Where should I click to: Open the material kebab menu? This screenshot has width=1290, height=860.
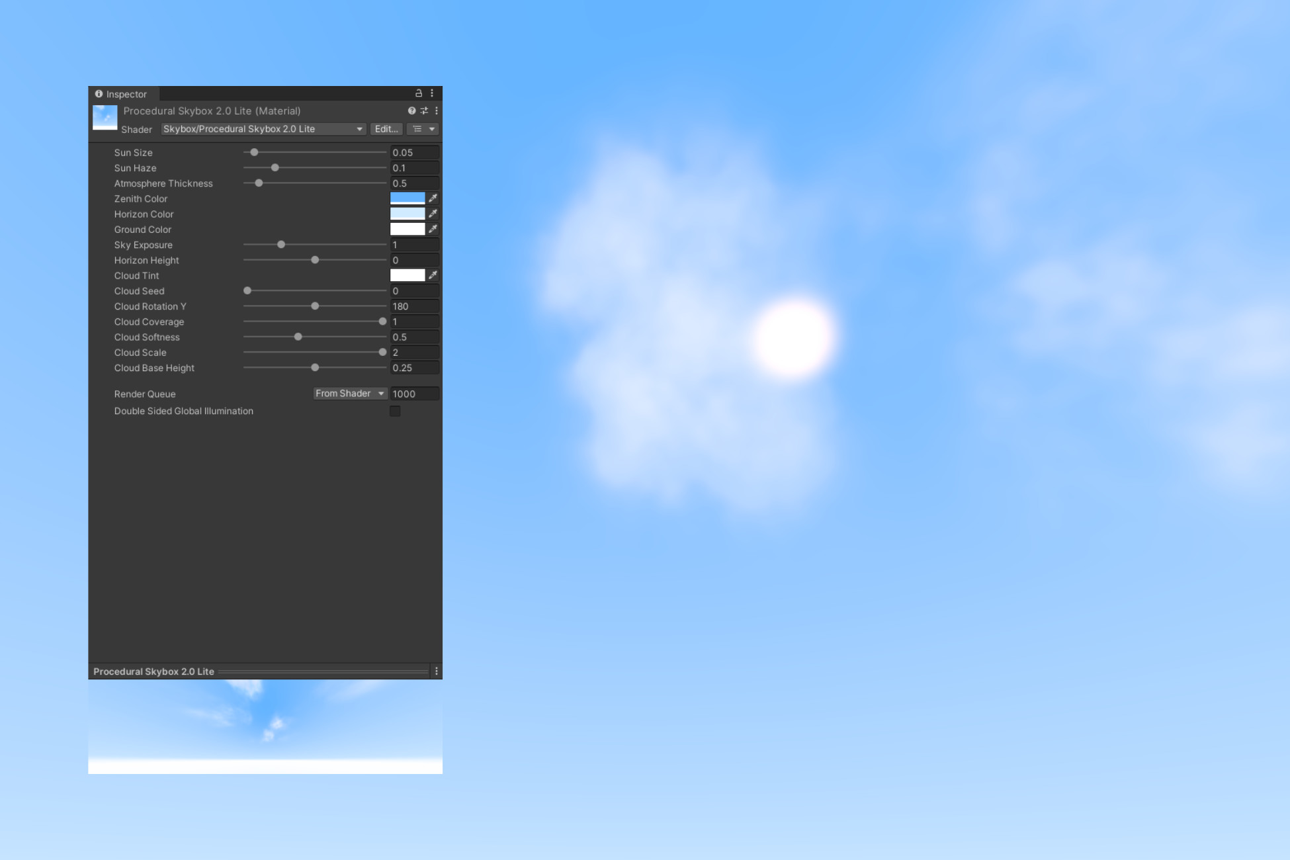click(436, 110)
